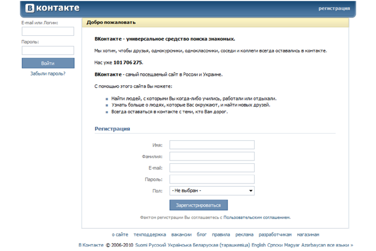Switch language to Српски
Viewport: 376px width, 251px height.
coord(275,245)
